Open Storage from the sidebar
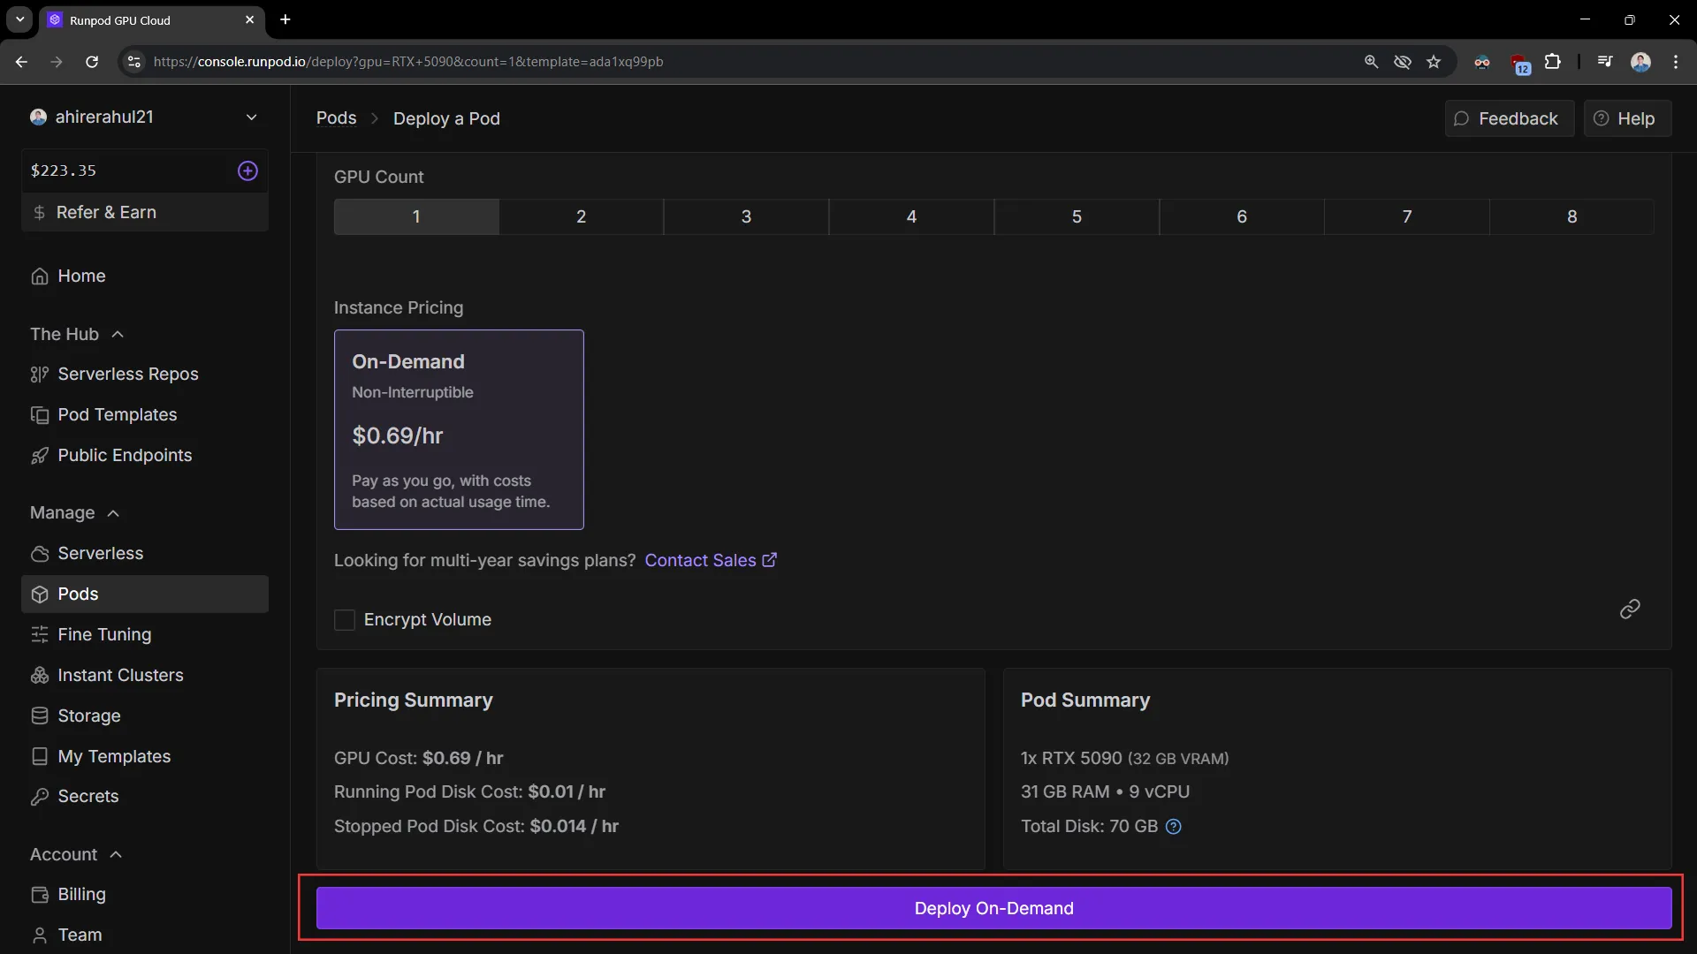The width and height of the screenshot is (1697, 954). (x=88, y=715)
